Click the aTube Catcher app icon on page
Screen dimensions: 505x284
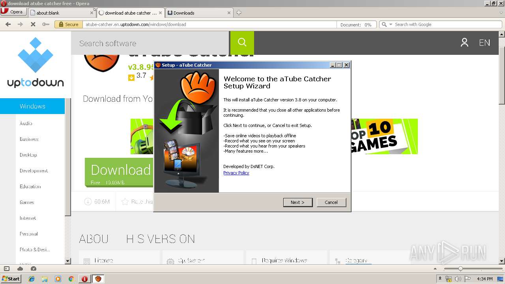click(x=102, y=64)
